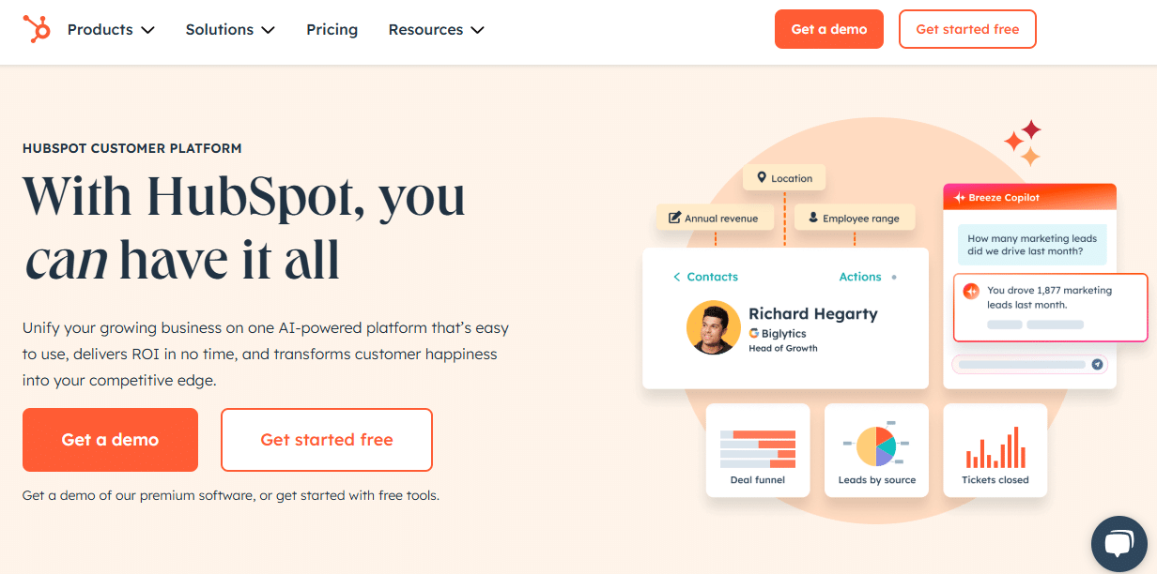Click the Employee range person icon
The image size is (1157, 574).
(x=812, y=219)
